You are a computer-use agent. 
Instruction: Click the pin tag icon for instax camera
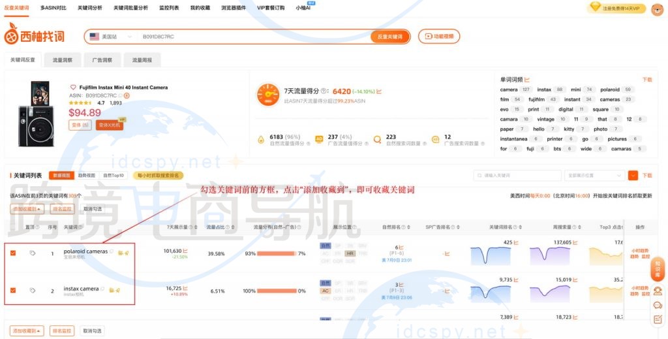pyautogui.click(x=33, y=290)
